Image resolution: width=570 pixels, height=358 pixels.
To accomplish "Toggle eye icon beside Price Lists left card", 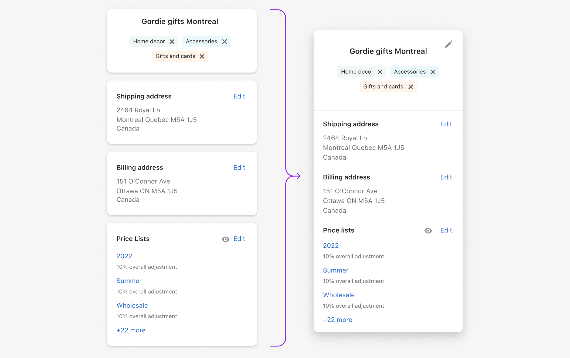I will click(226, 239).
